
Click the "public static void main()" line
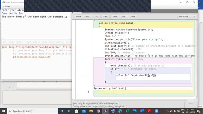(117, 23)
